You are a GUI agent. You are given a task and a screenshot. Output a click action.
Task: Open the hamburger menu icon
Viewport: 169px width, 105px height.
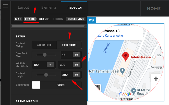click(6, 6)
